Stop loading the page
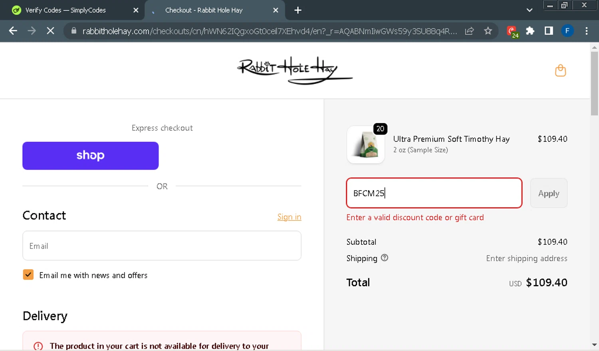This screenshot has width=599, height=351. tap(50, 31)
